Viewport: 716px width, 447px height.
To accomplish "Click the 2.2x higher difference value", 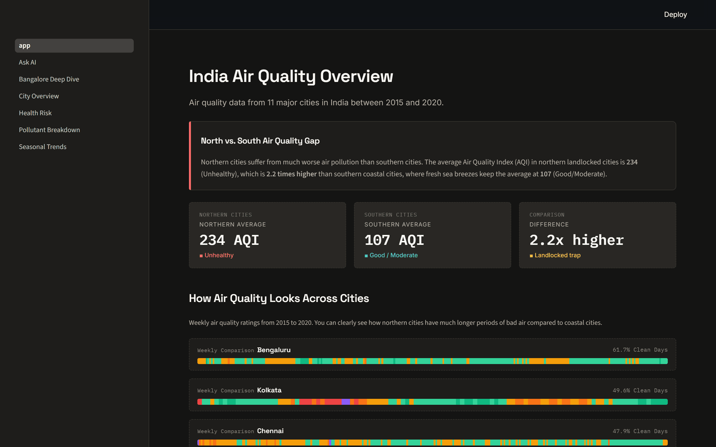I will tap(577, 240).
